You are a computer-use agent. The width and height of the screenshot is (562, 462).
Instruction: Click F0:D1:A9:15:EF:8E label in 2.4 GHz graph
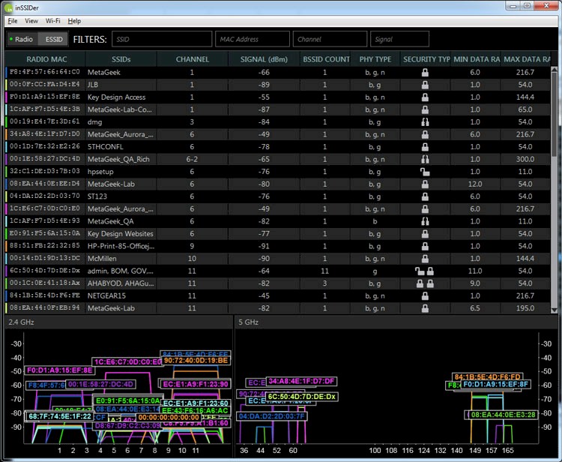60,370
